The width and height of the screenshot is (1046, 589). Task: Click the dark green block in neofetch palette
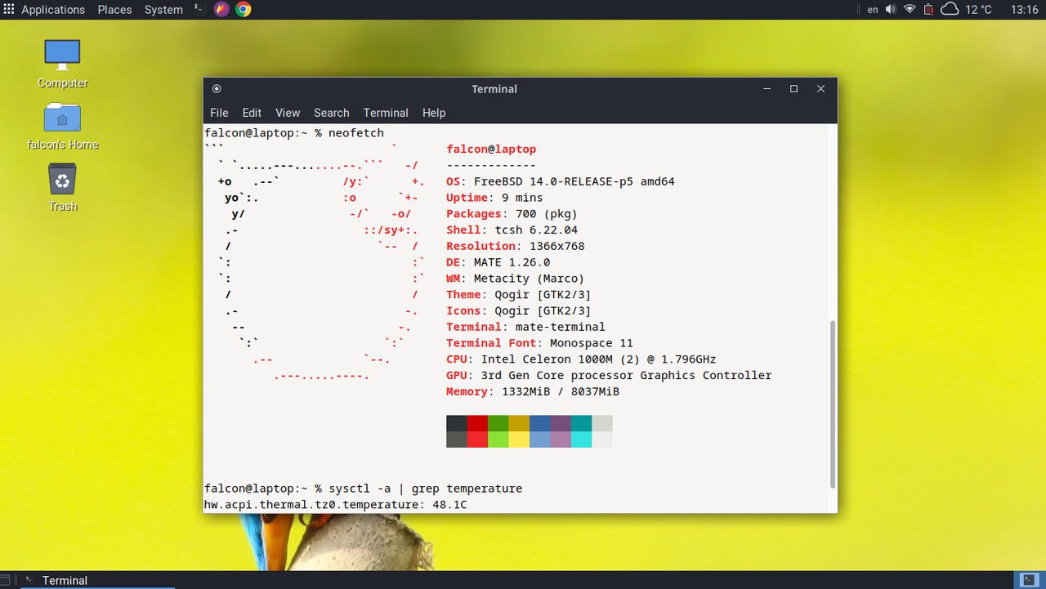click(x=498, y=423)
